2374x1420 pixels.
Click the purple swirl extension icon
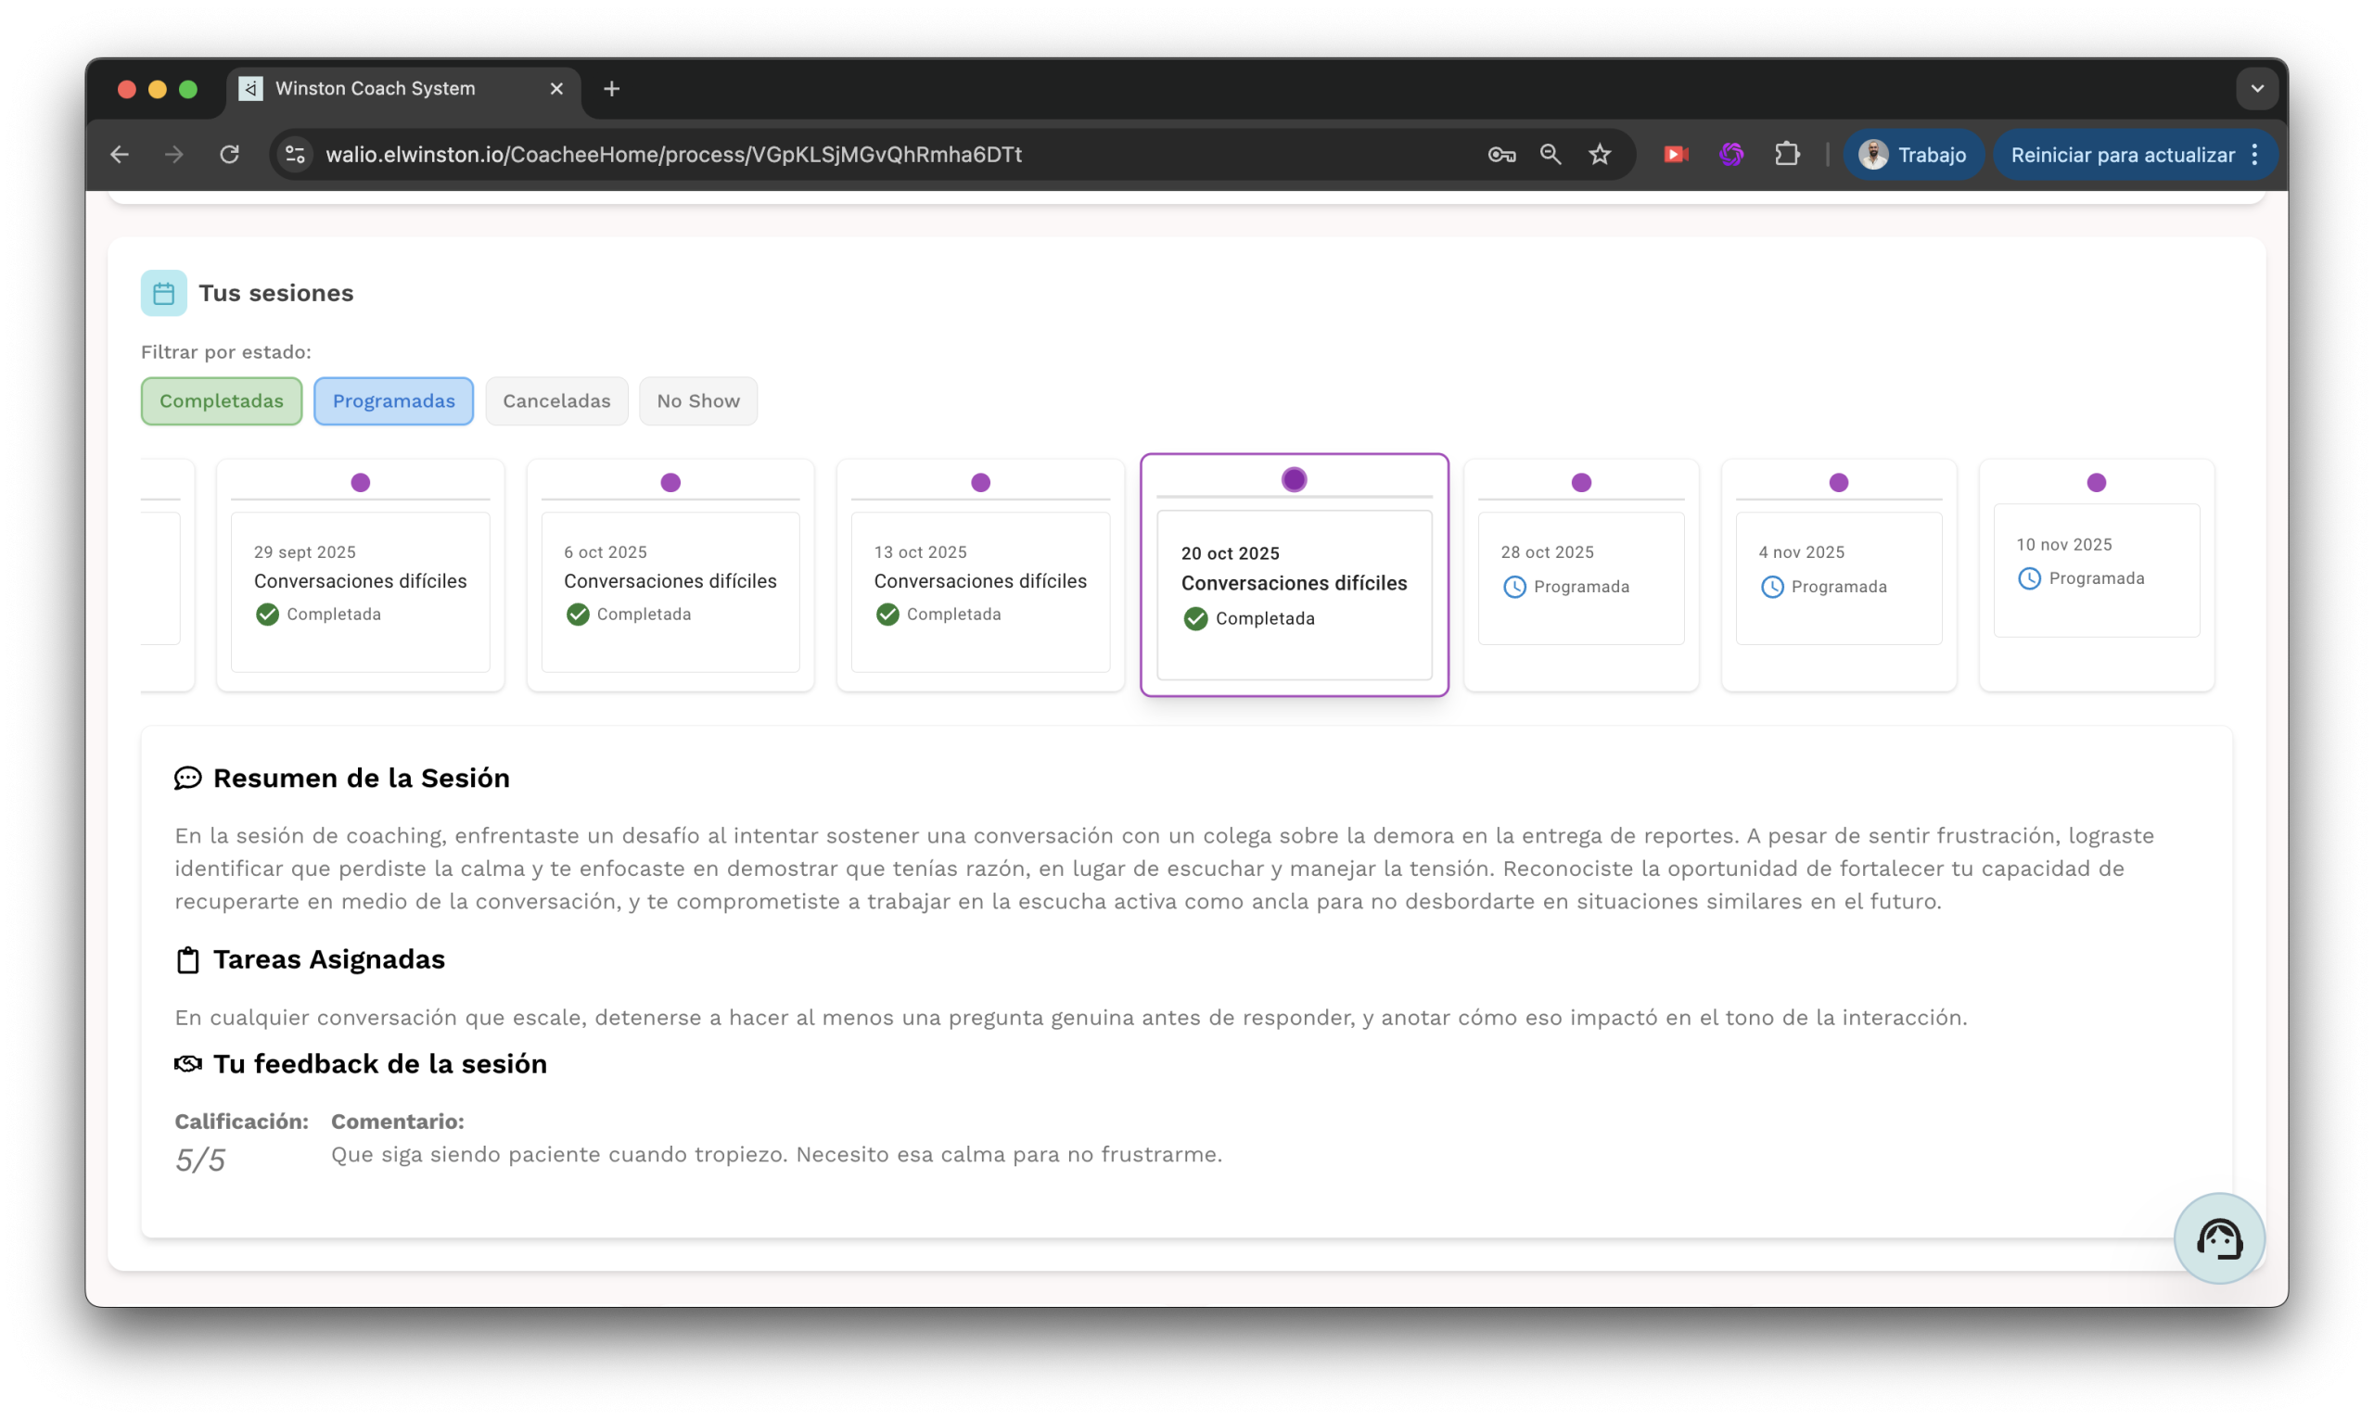[1730, 155]
